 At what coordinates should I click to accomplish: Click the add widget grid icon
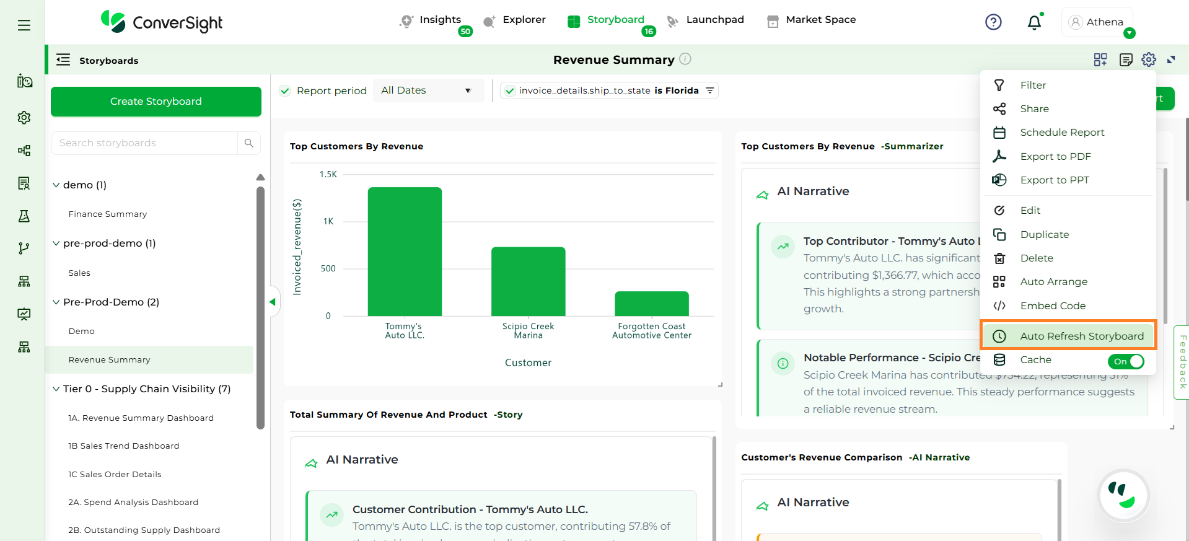point(1100,59)
